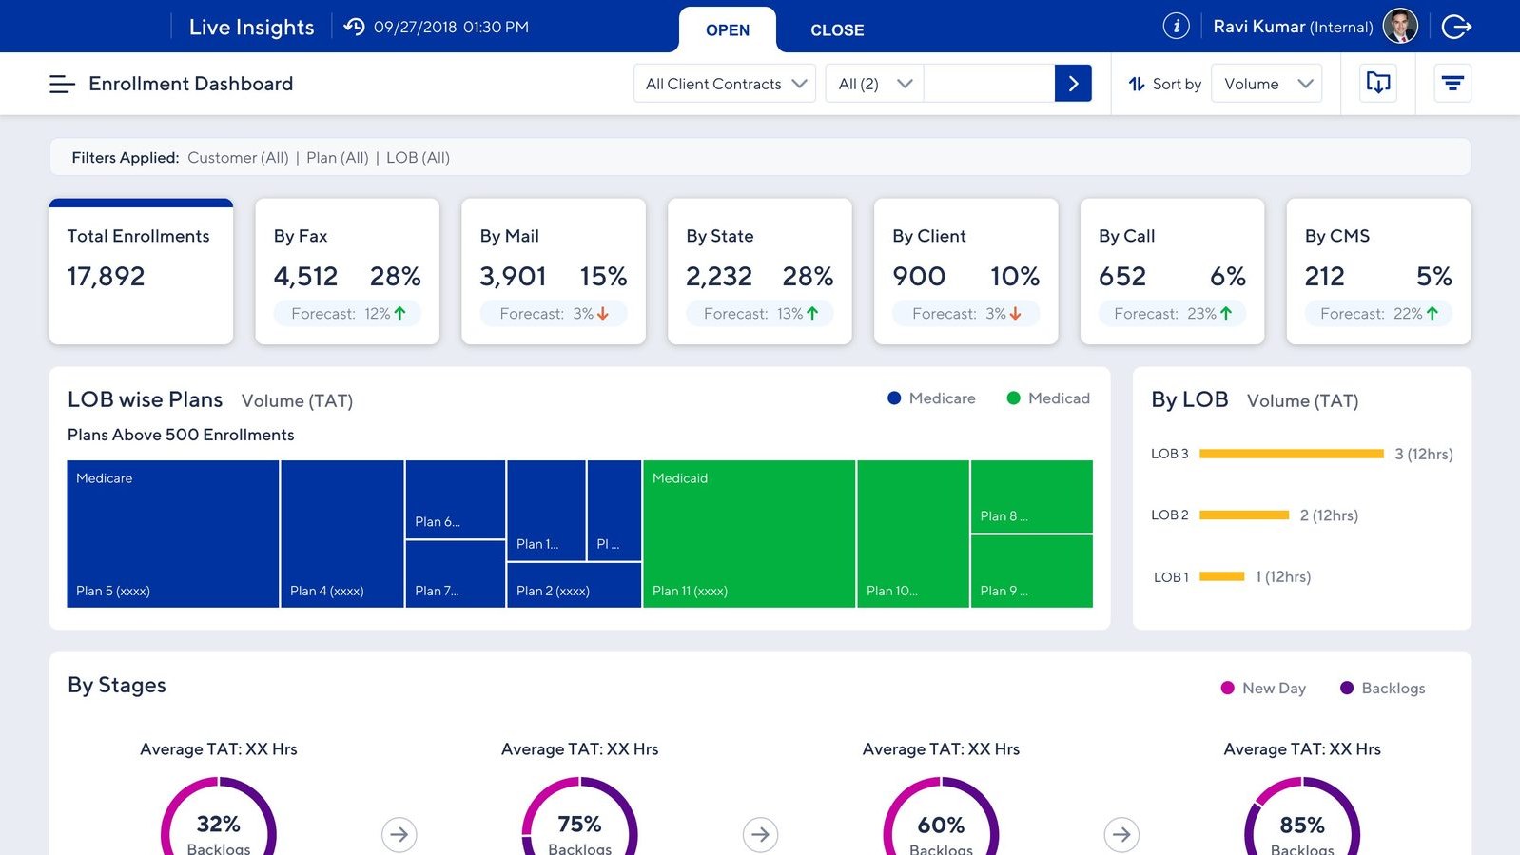Click the LOB (All) filter text
Image resolution: width=1520 pixels, height=855 pixels.
tap(419, 158)
